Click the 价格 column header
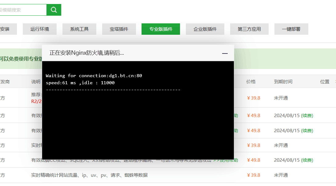Image resolution: width=336 pixels, height=186 pixels. [x=251, y=81]
